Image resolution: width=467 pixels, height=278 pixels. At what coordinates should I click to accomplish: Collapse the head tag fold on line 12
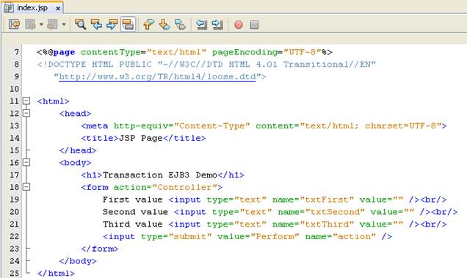(x=26, y=113)
